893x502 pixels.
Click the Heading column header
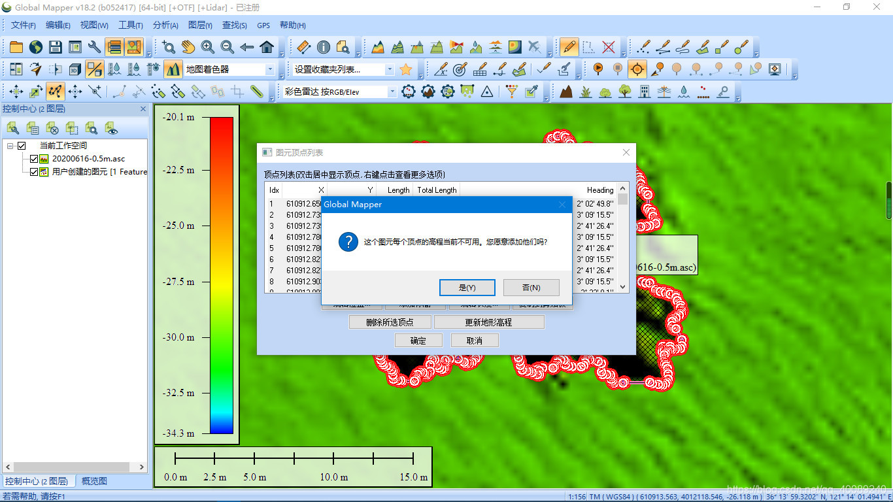point(600,190)
